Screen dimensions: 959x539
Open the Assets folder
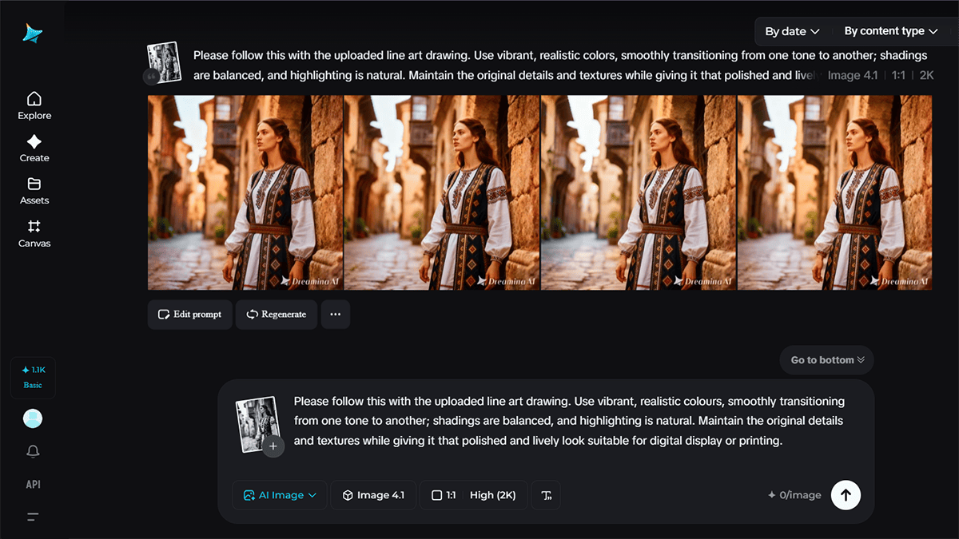34,191
